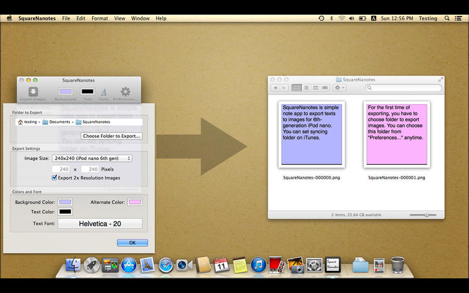Open the input source menu icon
469x293 pixels.
[x=373, y=18]
